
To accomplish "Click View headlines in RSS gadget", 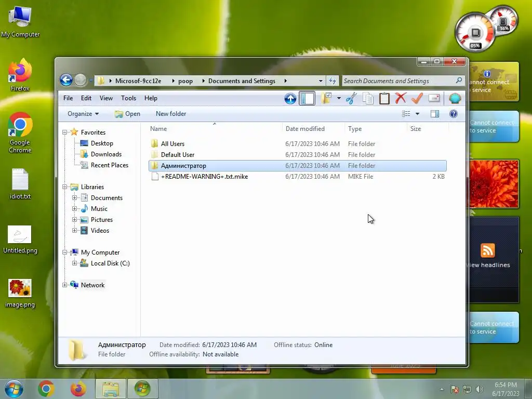I will 488,265.
